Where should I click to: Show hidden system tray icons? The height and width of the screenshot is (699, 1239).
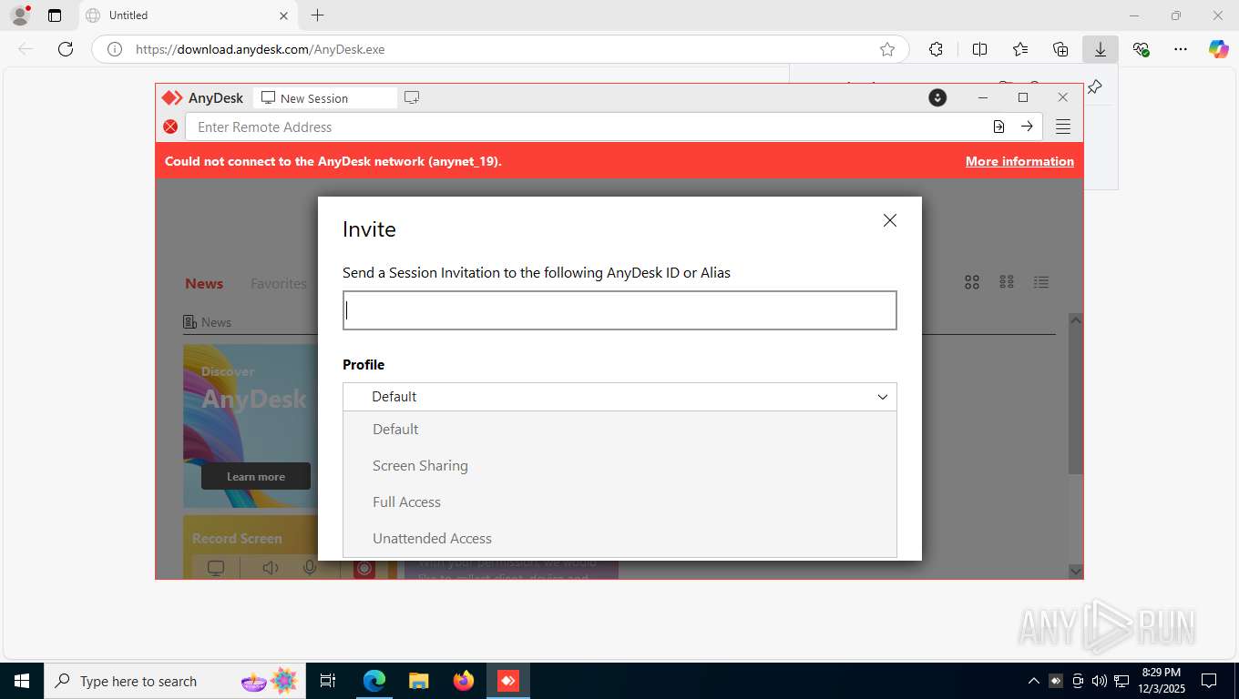[1033, 681]
